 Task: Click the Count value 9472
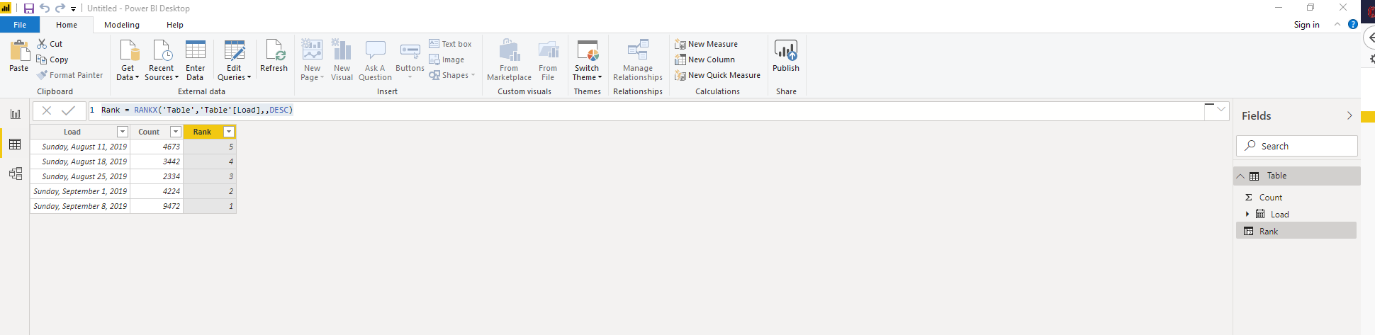tap(157, 206)
